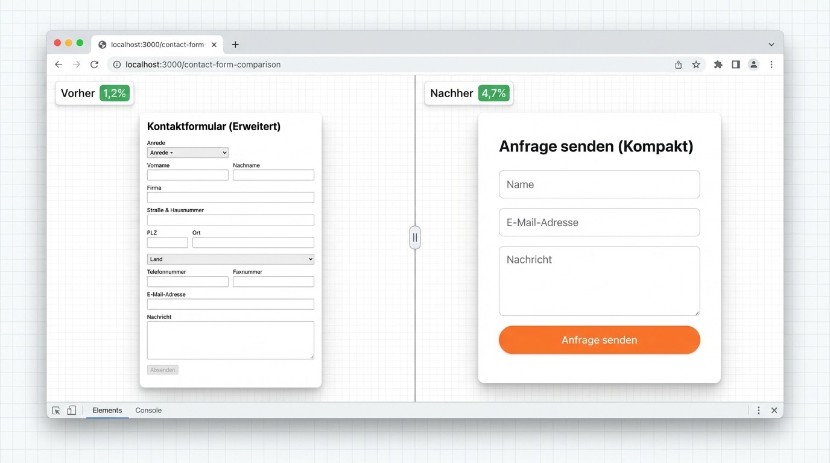
Task: Click the Absenden button
Action: (162, 370)
